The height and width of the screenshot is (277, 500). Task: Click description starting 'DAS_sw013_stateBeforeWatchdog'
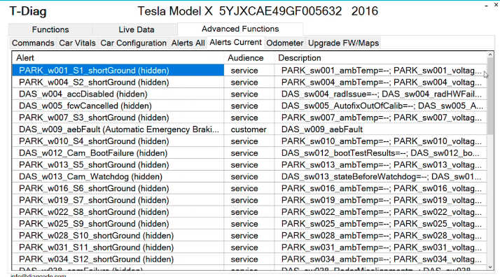pyautogui.click(x=380, y=176)
